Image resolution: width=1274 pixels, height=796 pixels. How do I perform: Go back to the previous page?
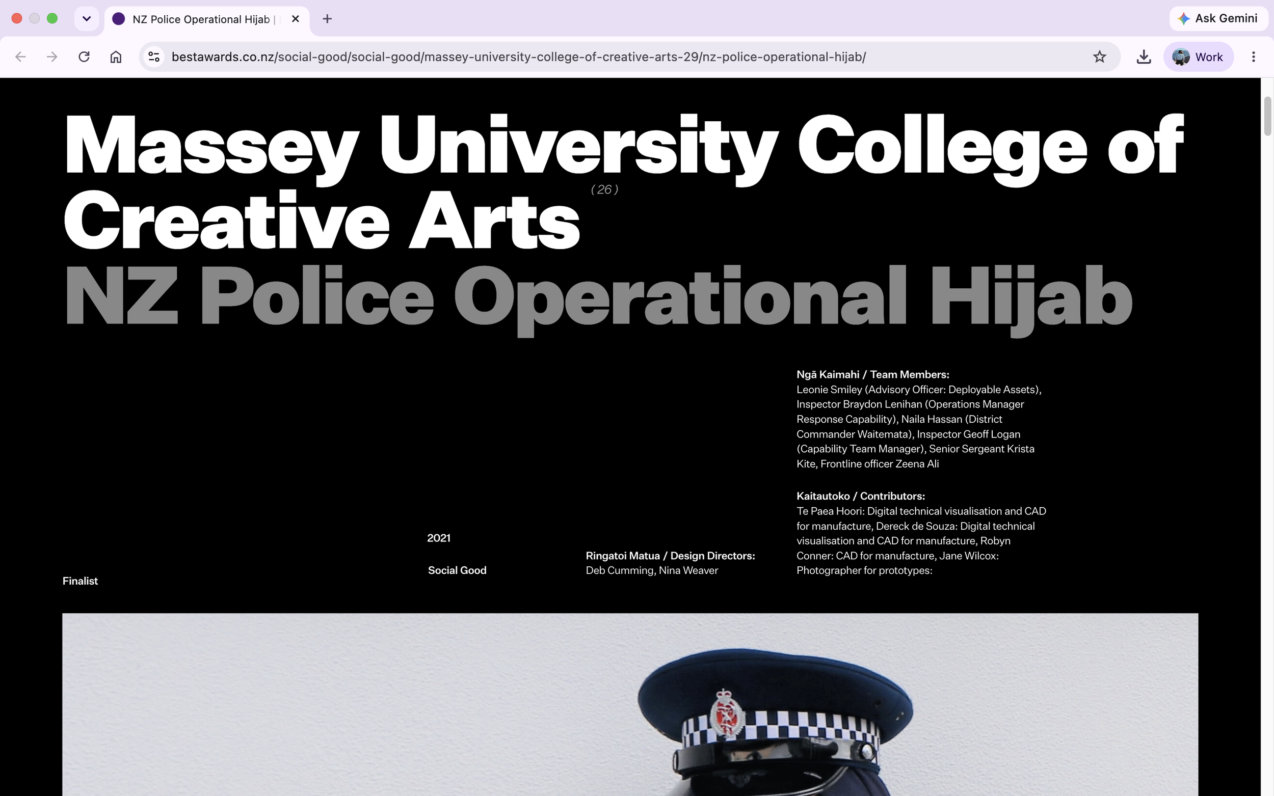pos(20,57)
